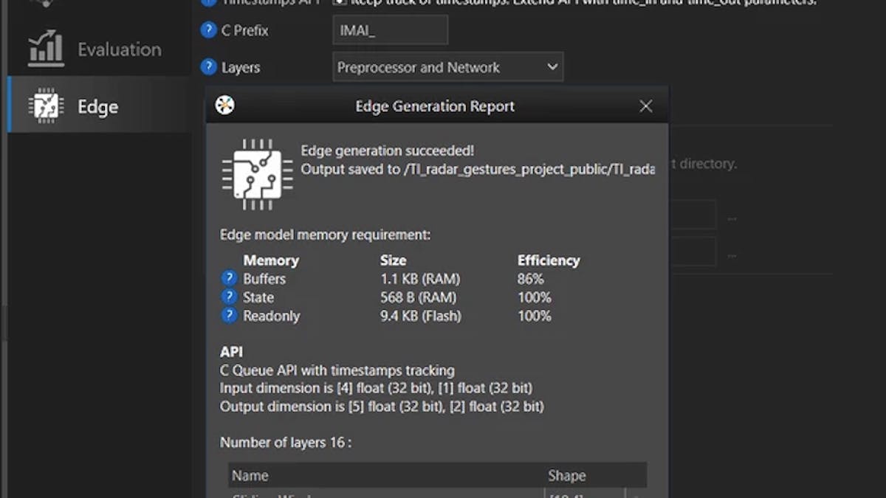Open the Layers dropdown showing Preprocessor and Network
Viewport: 886px width, 498px height.
(x=448, y=67)
